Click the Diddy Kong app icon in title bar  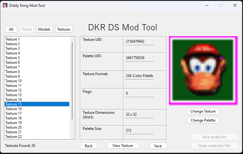tap(5, 5)
